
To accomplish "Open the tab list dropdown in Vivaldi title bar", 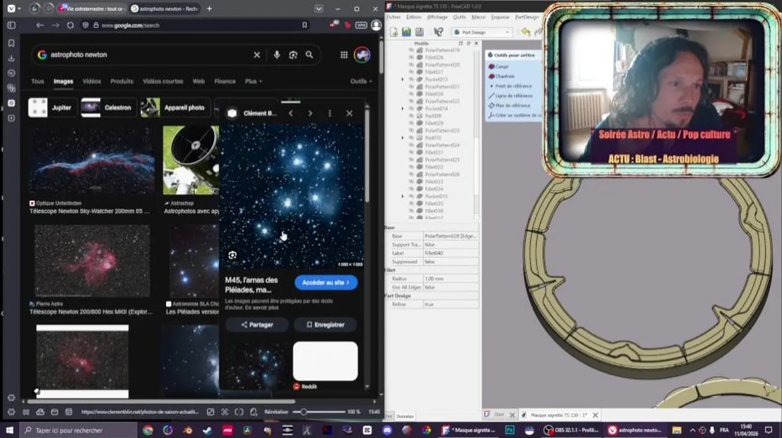I will tap(319, 9).
